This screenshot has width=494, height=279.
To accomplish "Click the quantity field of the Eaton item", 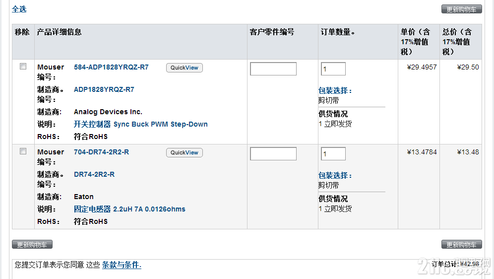I will tap(333, 153).
